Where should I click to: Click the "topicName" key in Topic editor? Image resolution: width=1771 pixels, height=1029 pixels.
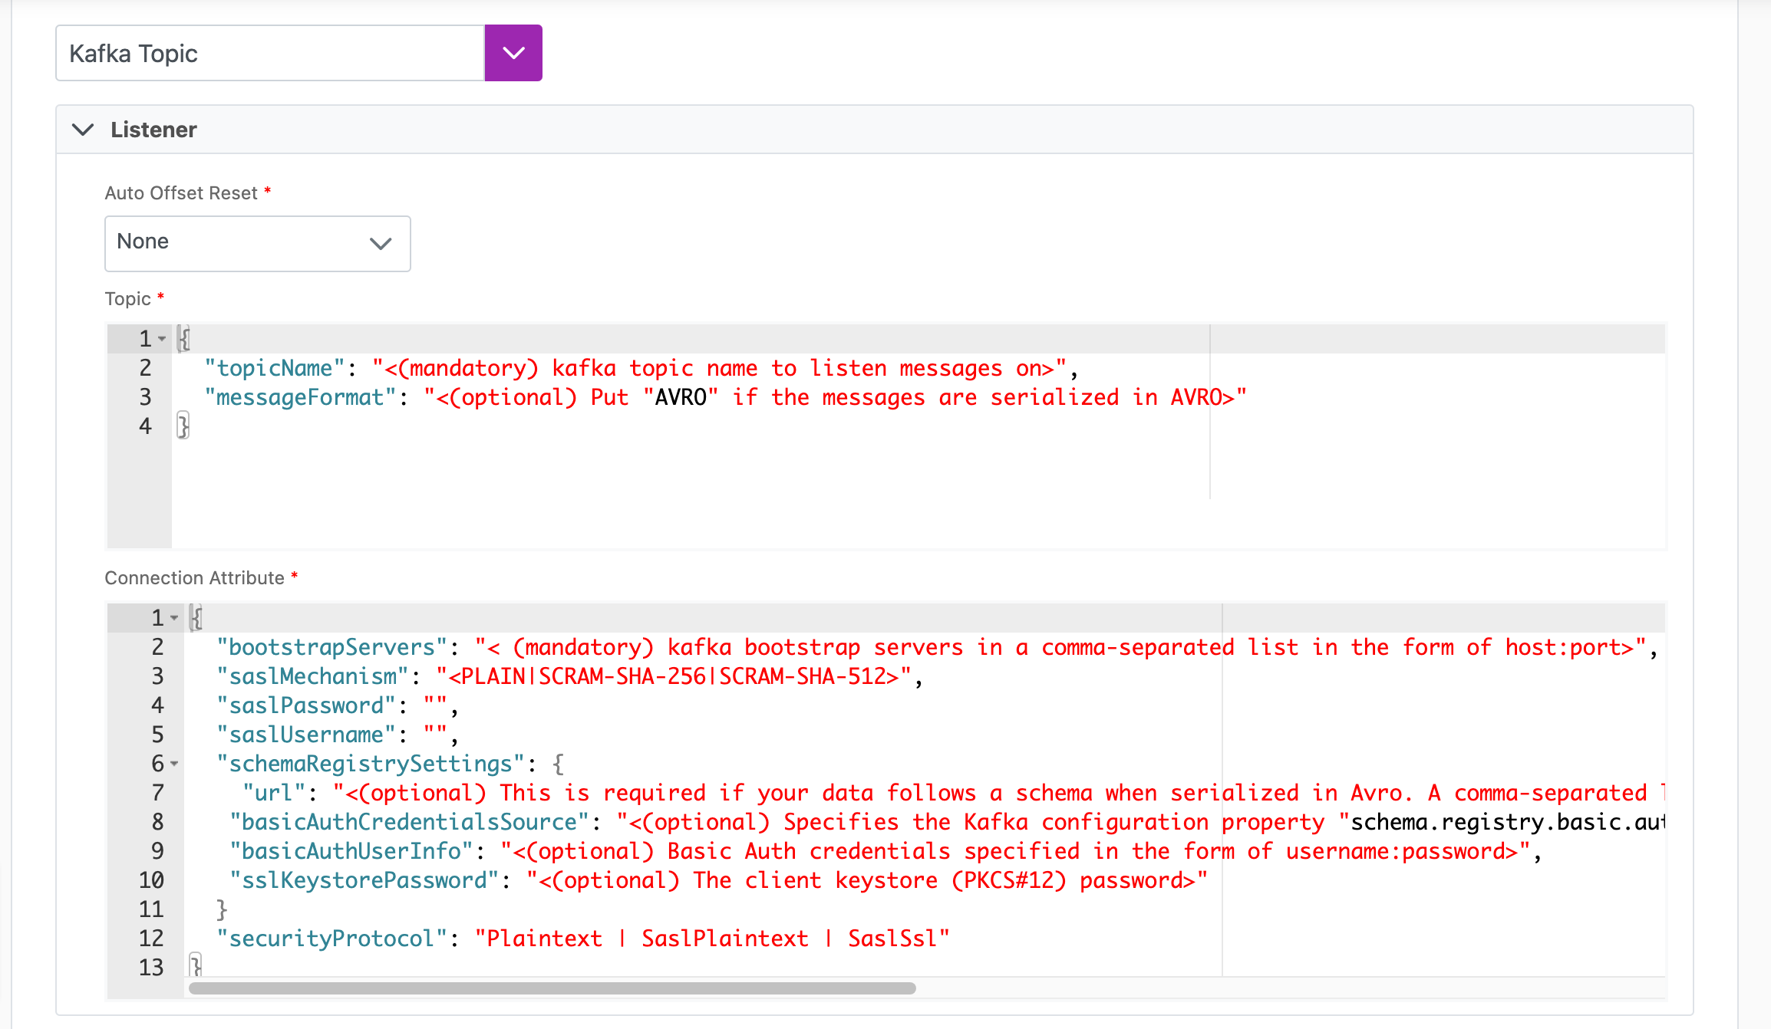click(275, 368)
